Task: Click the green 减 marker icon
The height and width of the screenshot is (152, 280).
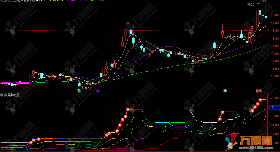Action: (225, 91)
